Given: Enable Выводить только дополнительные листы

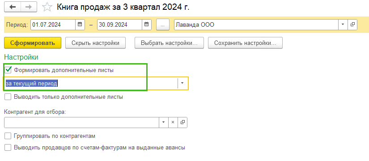Looking at the screenshot, I should coord(8,97).
